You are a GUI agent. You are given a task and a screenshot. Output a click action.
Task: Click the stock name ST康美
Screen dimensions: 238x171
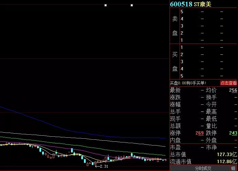click(x=203, y=4)
